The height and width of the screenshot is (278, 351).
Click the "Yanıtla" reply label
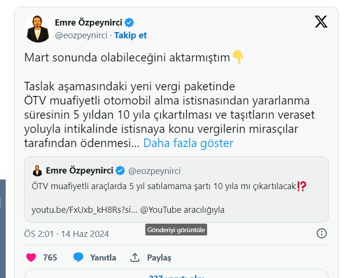(103, 258)
